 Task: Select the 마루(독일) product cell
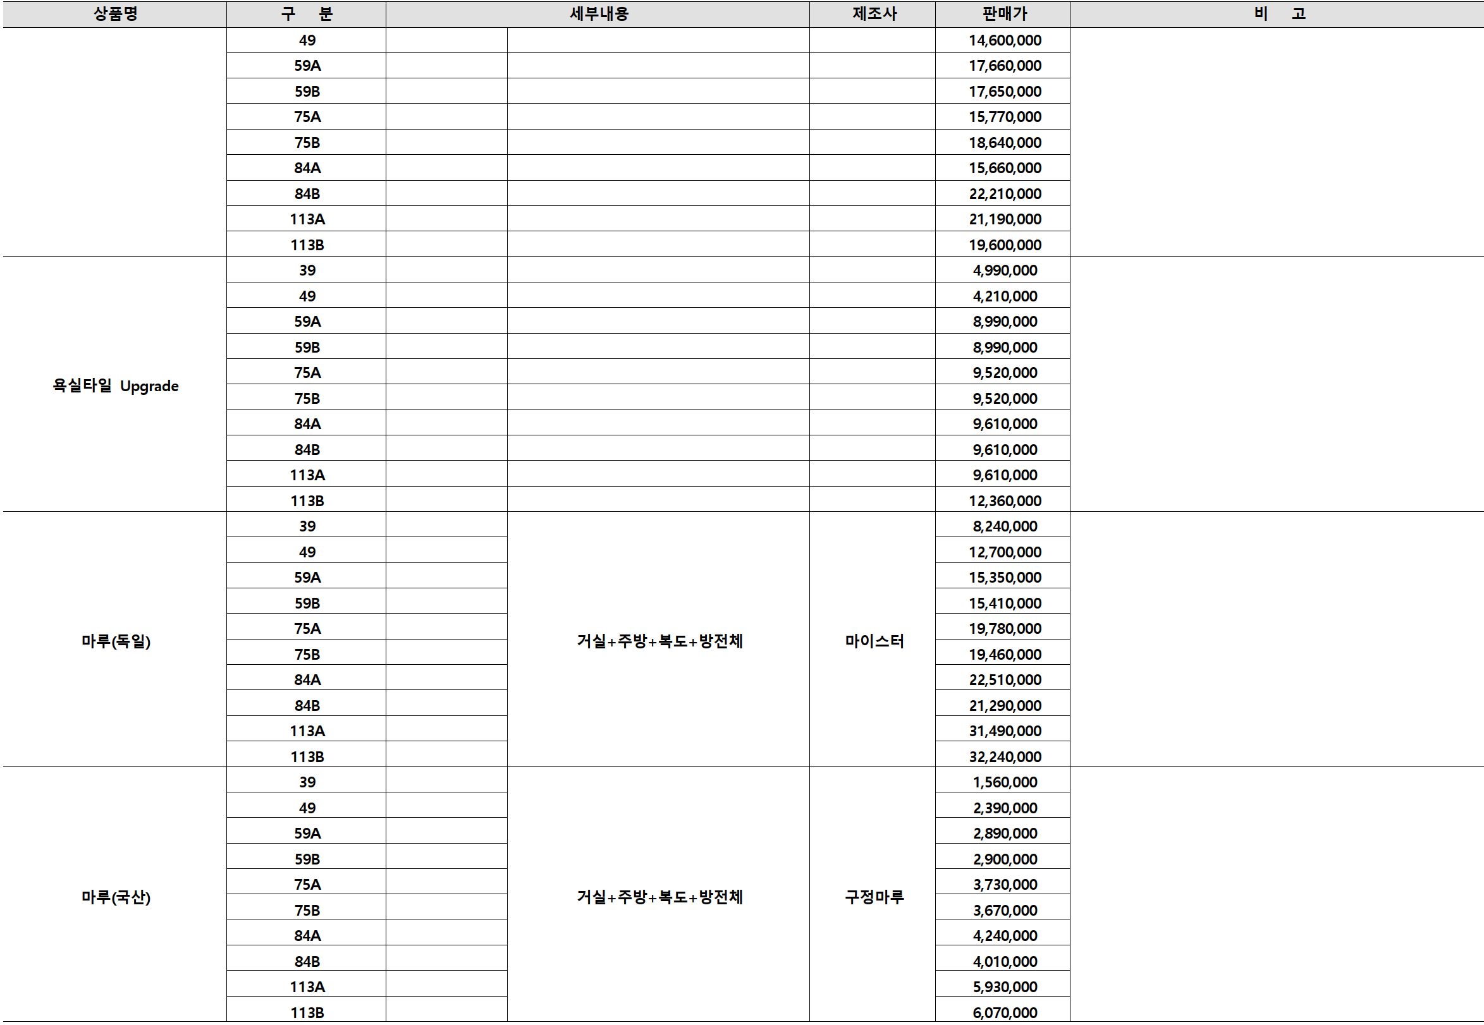(115, 640)
